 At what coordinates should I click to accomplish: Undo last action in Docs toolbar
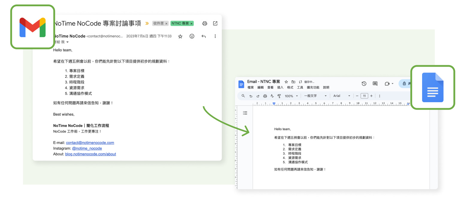pyautogui.click(x=251, y=96)
